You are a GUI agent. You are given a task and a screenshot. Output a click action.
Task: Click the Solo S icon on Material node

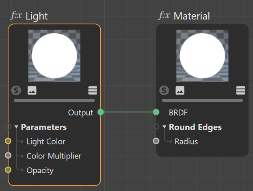pyautogui.click(x=164, y=90)
